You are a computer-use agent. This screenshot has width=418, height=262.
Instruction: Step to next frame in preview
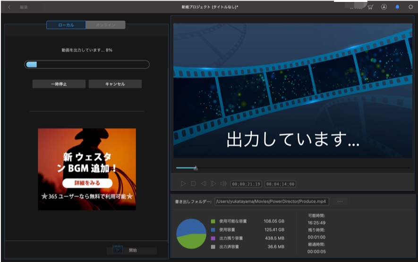coord(213,183)
